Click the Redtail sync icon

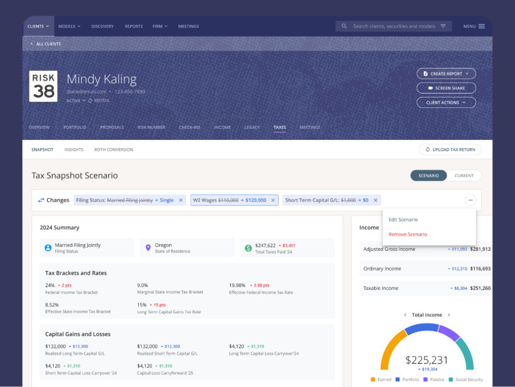[90, 101]
